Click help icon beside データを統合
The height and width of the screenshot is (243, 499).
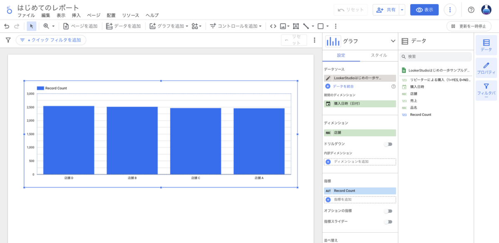coord(393,86)
